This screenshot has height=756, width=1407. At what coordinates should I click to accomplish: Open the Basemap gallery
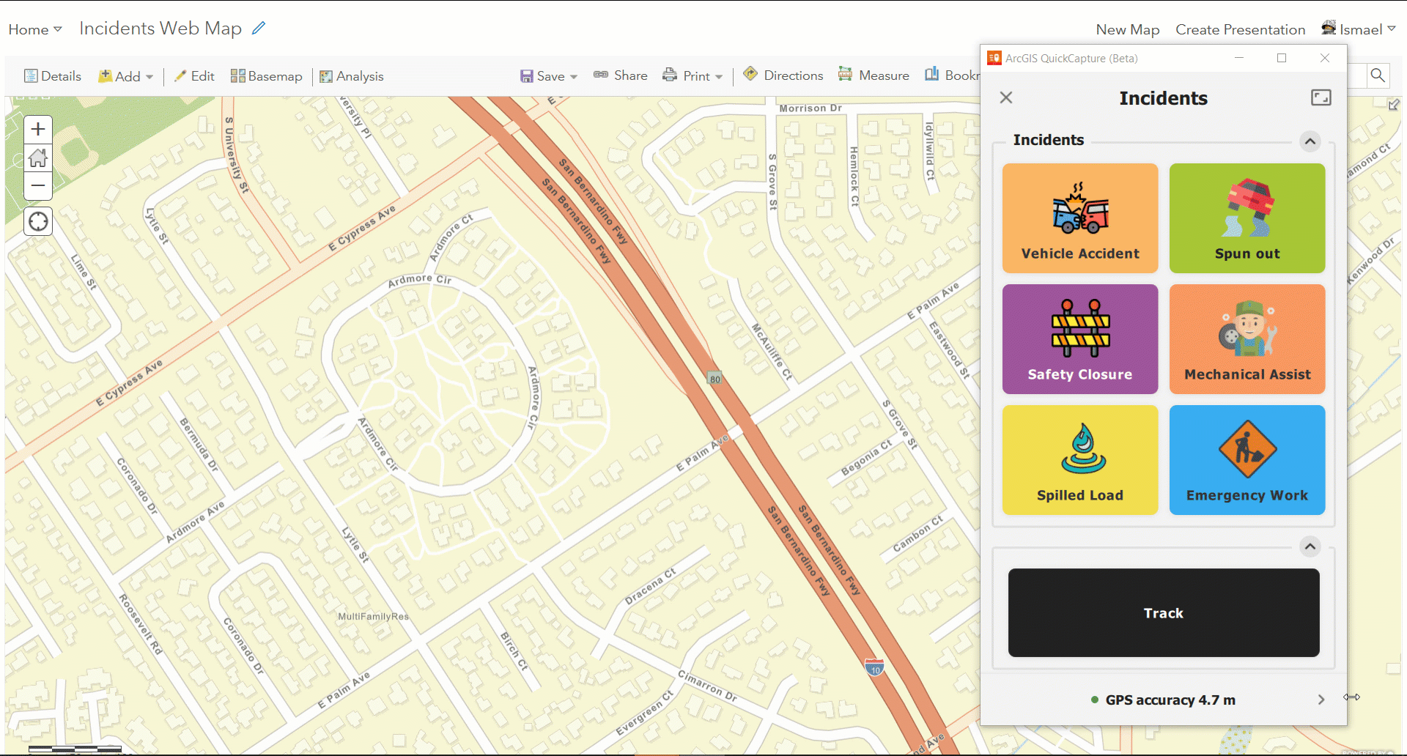click(x=266, y=75)
